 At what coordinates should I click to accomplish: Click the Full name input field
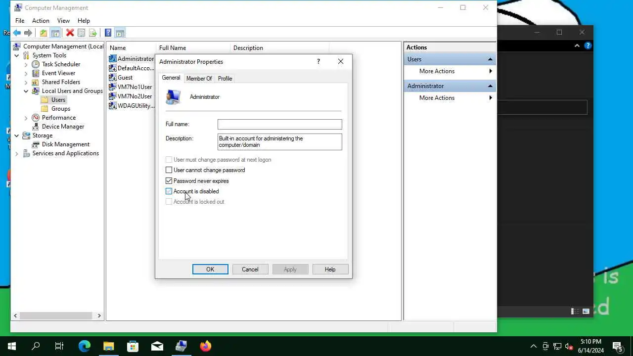pos(280,125)
